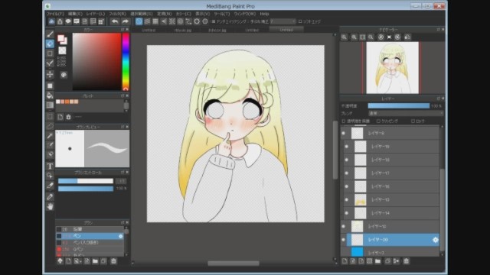Open the stabilizer correction value dropdown
The width and height of the screenshot is (490, 275).
click(283, 21)
